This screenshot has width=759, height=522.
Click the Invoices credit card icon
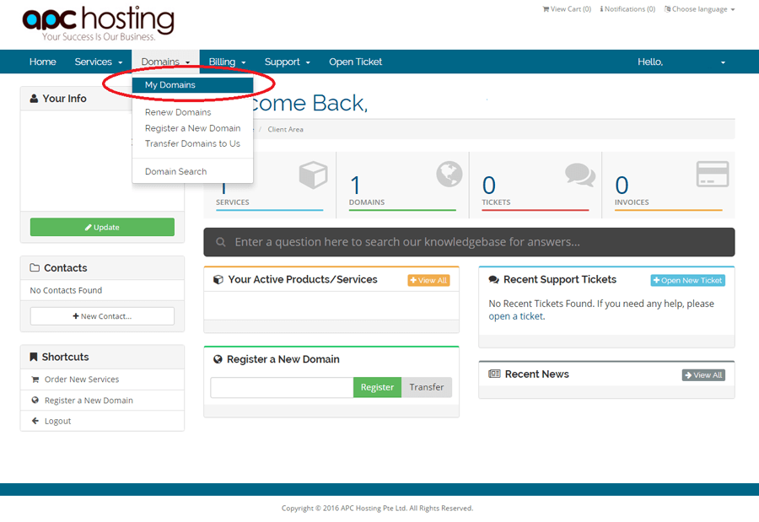713,174
